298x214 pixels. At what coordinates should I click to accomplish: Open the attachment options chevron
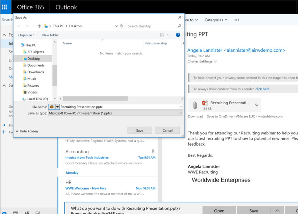pos(257,105)
